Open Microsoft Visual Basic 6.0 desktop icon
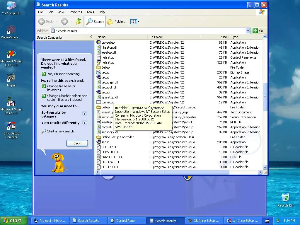The image size is (300, 225). pos(11,106)
